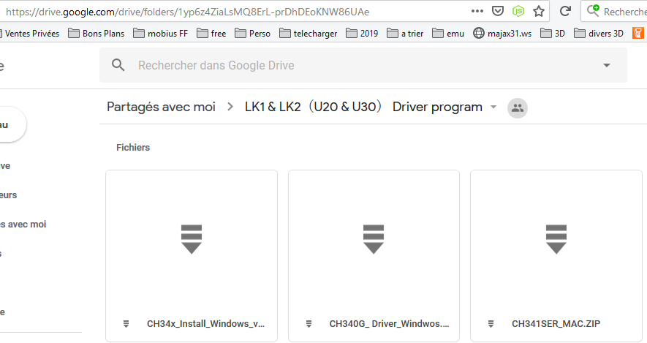The image size is (647, 343).
Task: Click the search engine magnifier icon
Action: coord(593,11)
